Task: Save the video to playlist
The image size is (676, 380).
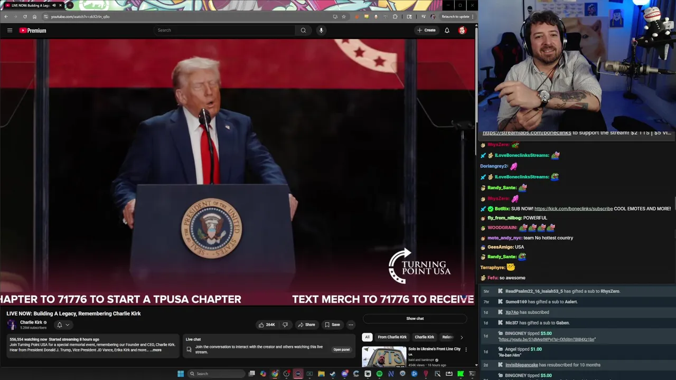Action: tap(332, 325)
